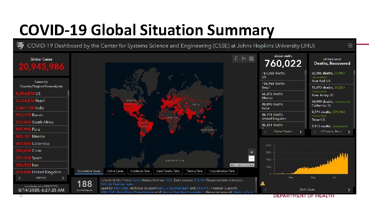Open the map legend list icon
This screenshot has height=207, width=369.
244,58
